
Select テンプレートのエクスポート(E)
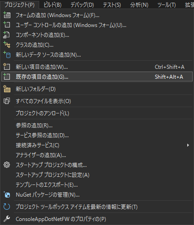pos(97,185)
